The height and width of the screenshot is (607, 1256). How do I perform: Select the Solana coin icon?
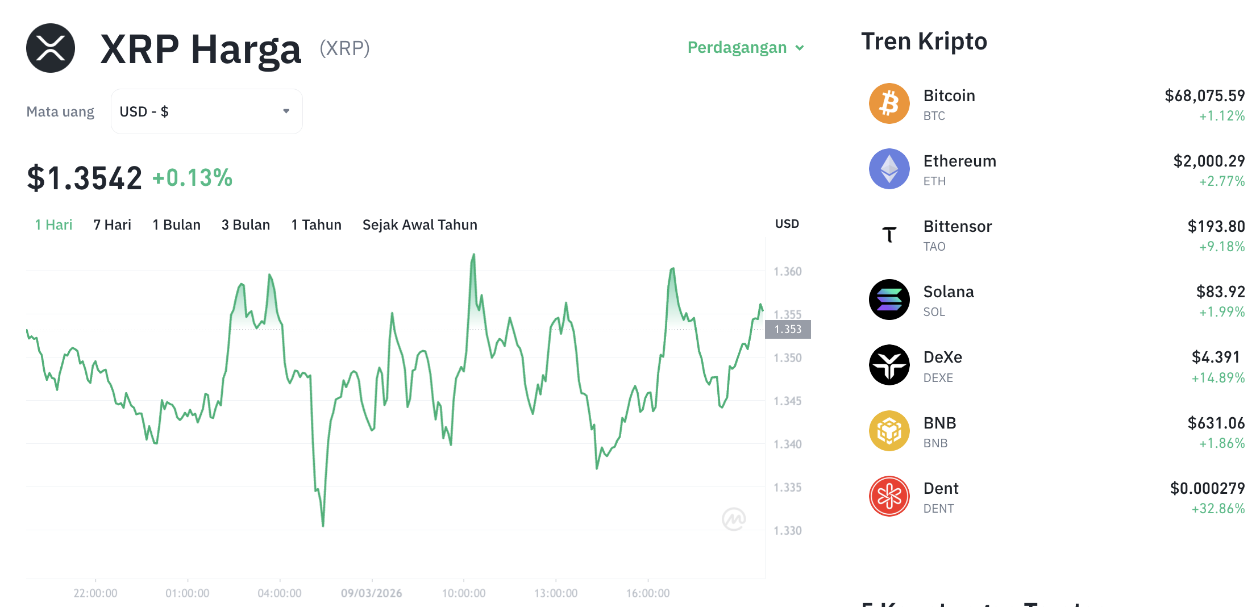pos(889,300)
